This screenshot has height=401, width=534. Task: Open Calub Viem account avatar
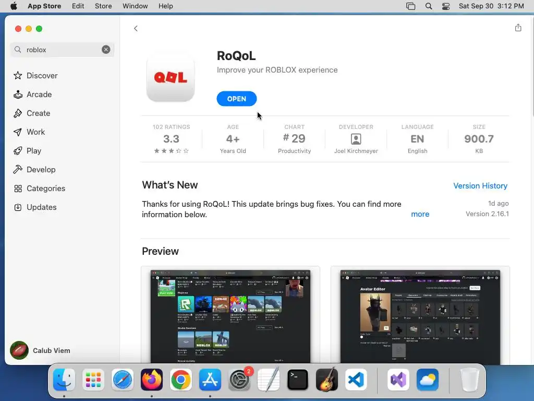pos(19,350)
